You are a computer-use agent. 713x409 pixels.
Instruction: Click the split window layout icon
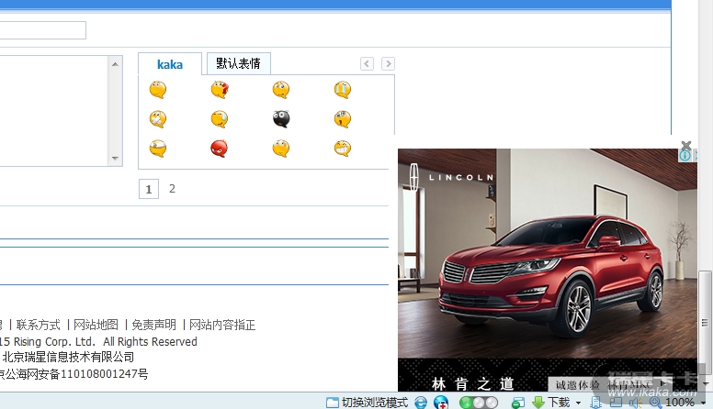tap(616, 403)
